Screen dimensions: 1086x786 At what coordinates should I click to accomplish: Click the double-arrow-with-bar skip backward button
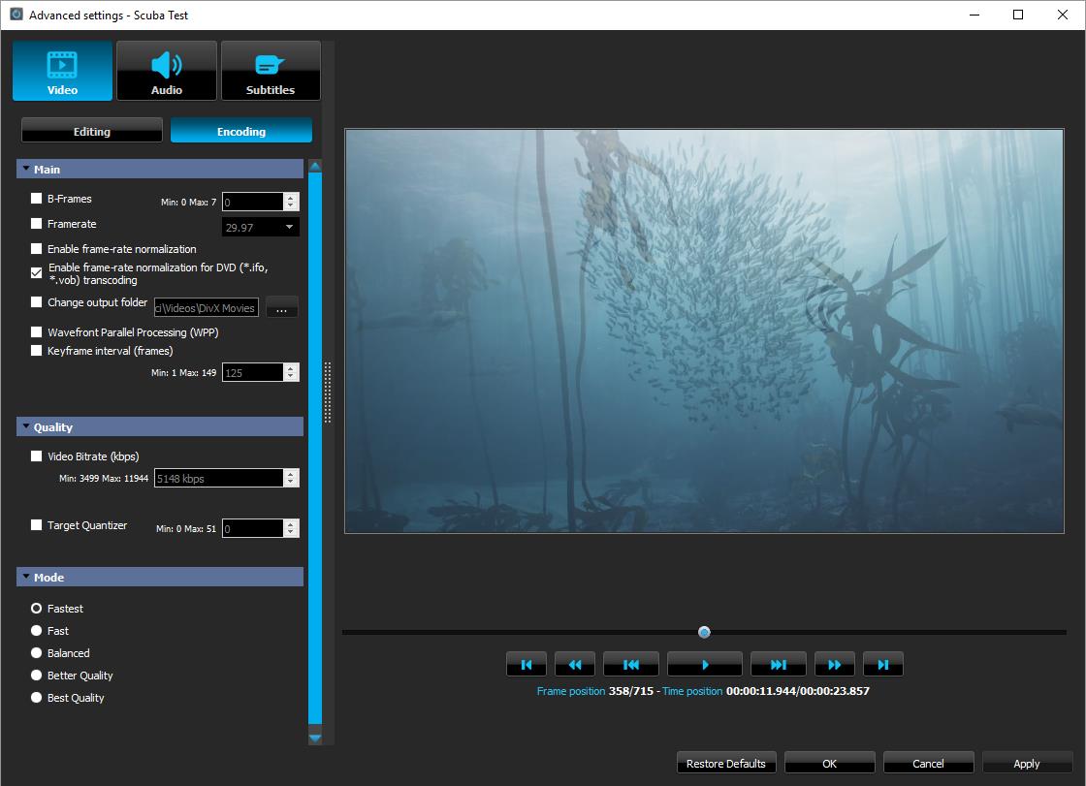[630, 665]
